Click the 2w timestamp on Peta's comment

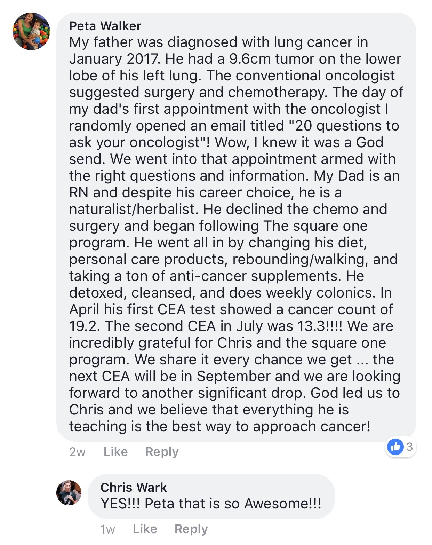(77, 452)
